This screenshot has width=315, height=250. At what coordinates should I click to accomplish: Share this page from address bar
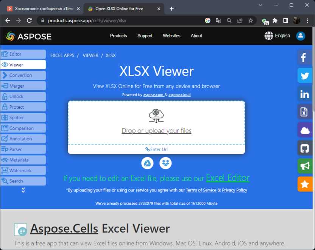click(x=240, y=20)
